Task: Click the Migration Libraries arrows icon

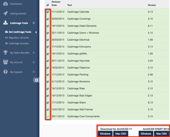Action: [6, 38]
